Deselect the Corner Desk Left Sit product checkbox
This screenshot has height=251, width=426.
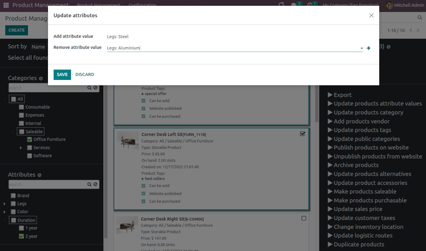click(x=303, y=134)
